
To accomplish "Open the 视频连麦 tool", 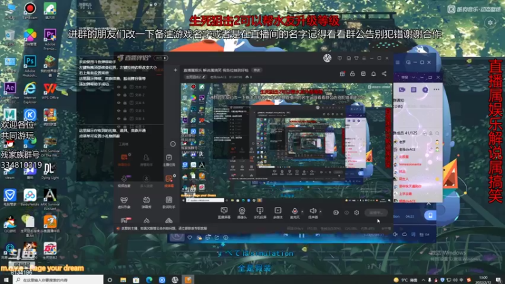I will (124, 181).
